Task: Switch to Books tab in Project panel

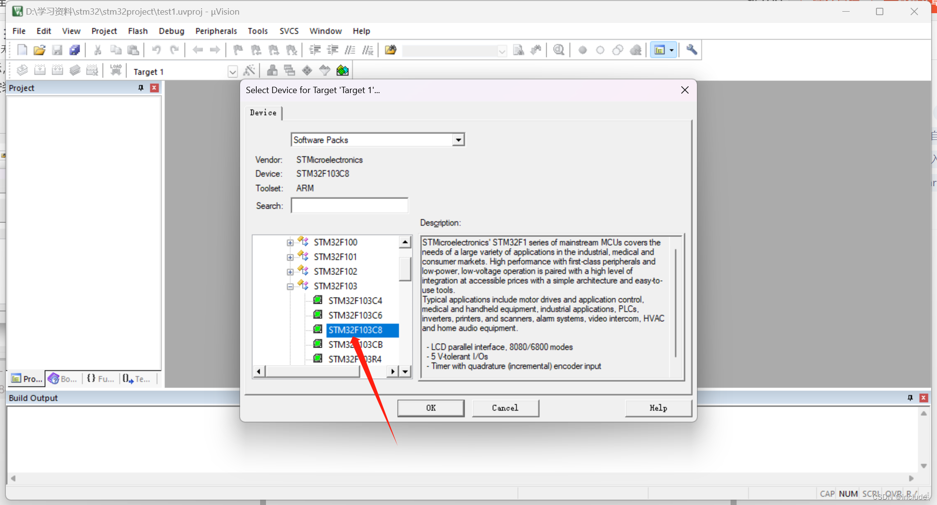Action: [62, 379]
